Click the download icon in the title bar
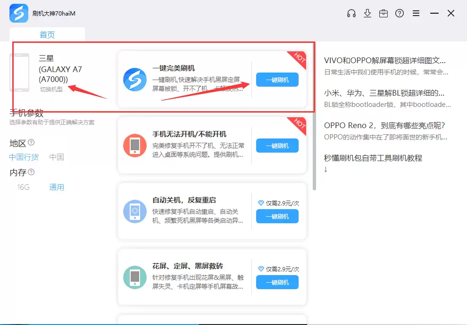This screenshot has width=467, height=325. click(367, 13)
